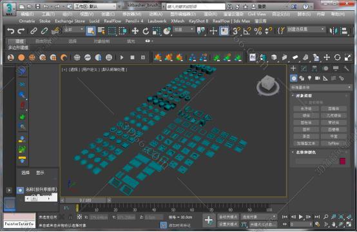The height and width of the screenshot is (232, 357).
Task: Select the Geometry category icon
Action: (294, 79)
